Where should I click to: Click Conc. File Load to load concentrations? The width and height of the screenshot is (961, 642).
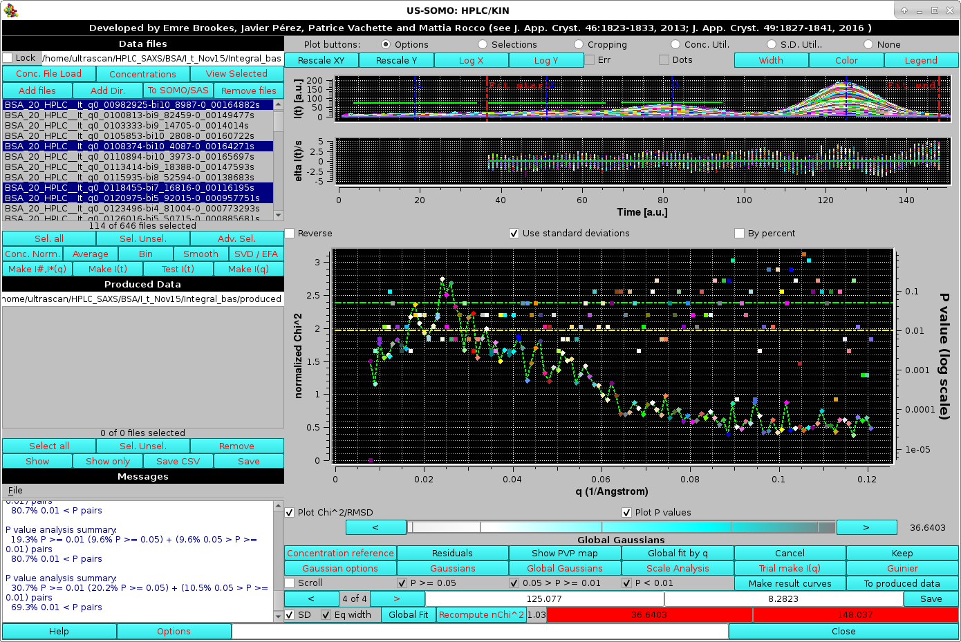48,73
